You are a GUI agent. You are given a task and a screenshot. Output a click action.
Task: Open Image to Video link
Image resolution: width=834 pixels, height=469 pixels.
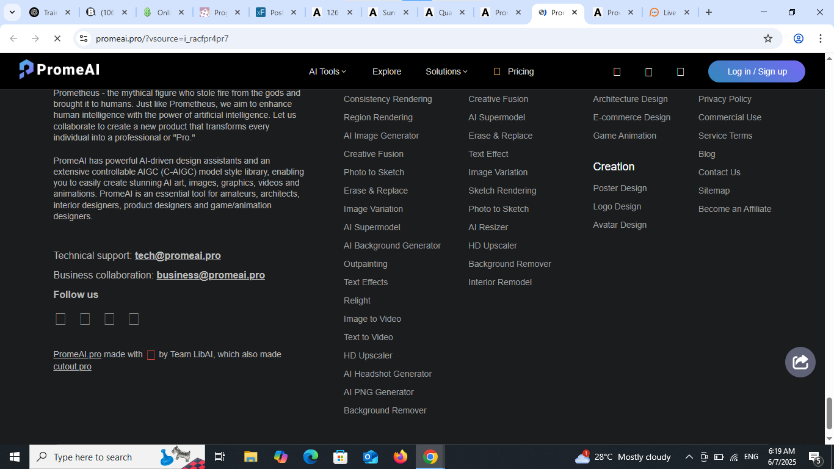(372, 319)
